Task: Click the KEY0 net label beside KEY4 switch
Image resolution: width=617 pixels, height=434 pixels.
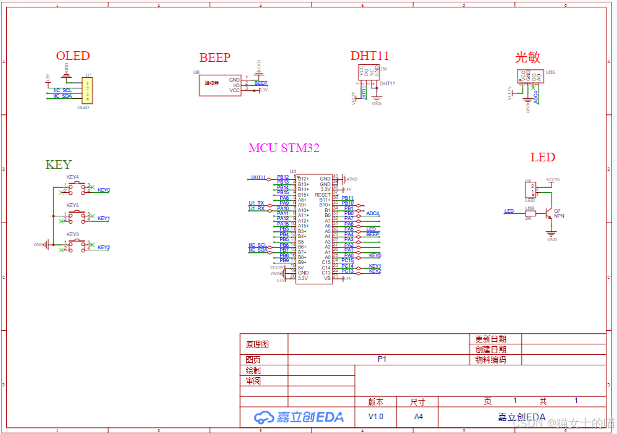Action: pyautogui.click(x=104, y=190)
